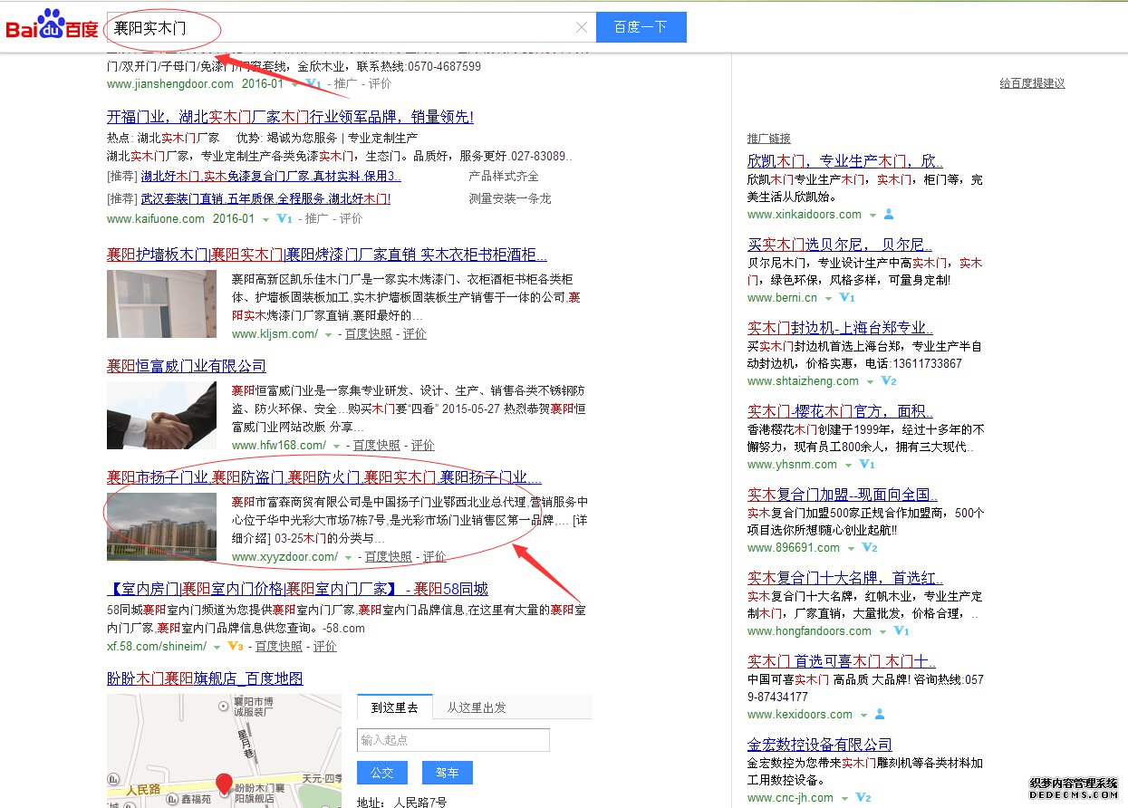1128x808 pixels.
Task: Expand the arrow next to www.hongfandoors.com
Action: [x=882, y=631]
